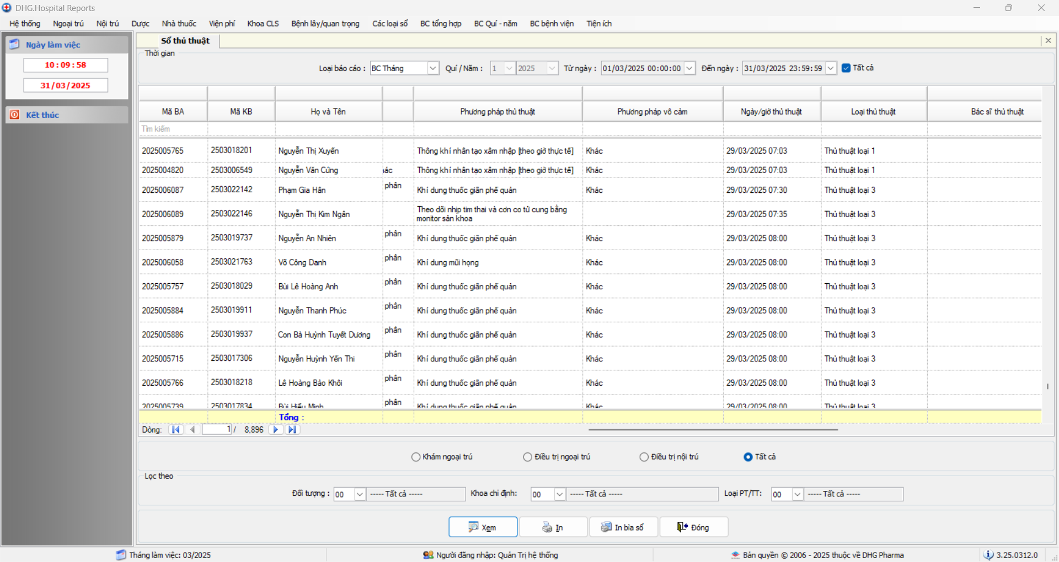The width and height of the screenshot is (1059, 562).
Task: Open the BC tổng hợp menu
Action: coord(441,24)
